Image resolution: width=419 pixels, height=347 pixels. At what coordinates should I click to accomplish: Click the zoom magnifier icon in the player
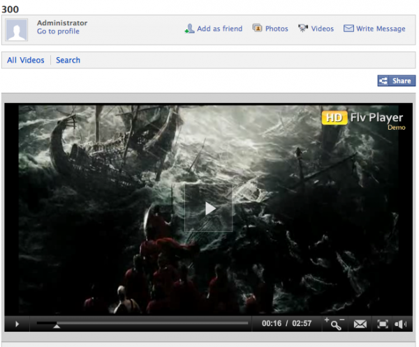[335, 324]
